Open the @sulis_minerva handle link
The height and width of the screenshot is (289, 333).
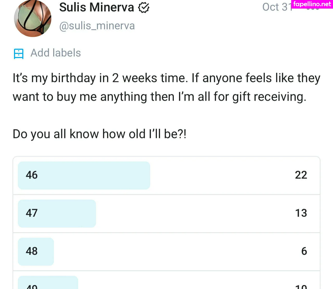click(x=97, y=26)
